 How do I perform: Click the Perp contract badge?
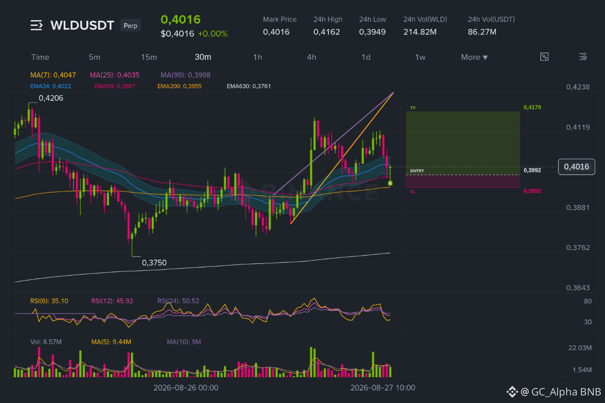pos(130,26)
